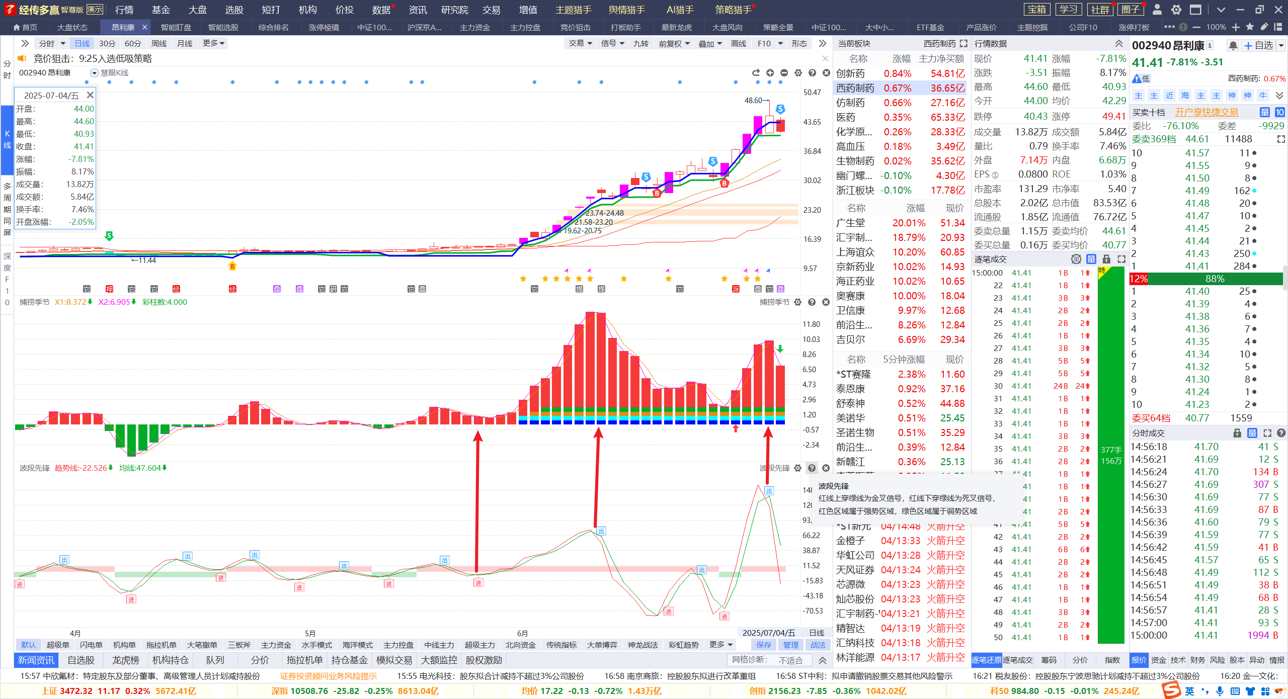
Task: Open the 更多 period dropdown
Action: click(x=214, y=44)
